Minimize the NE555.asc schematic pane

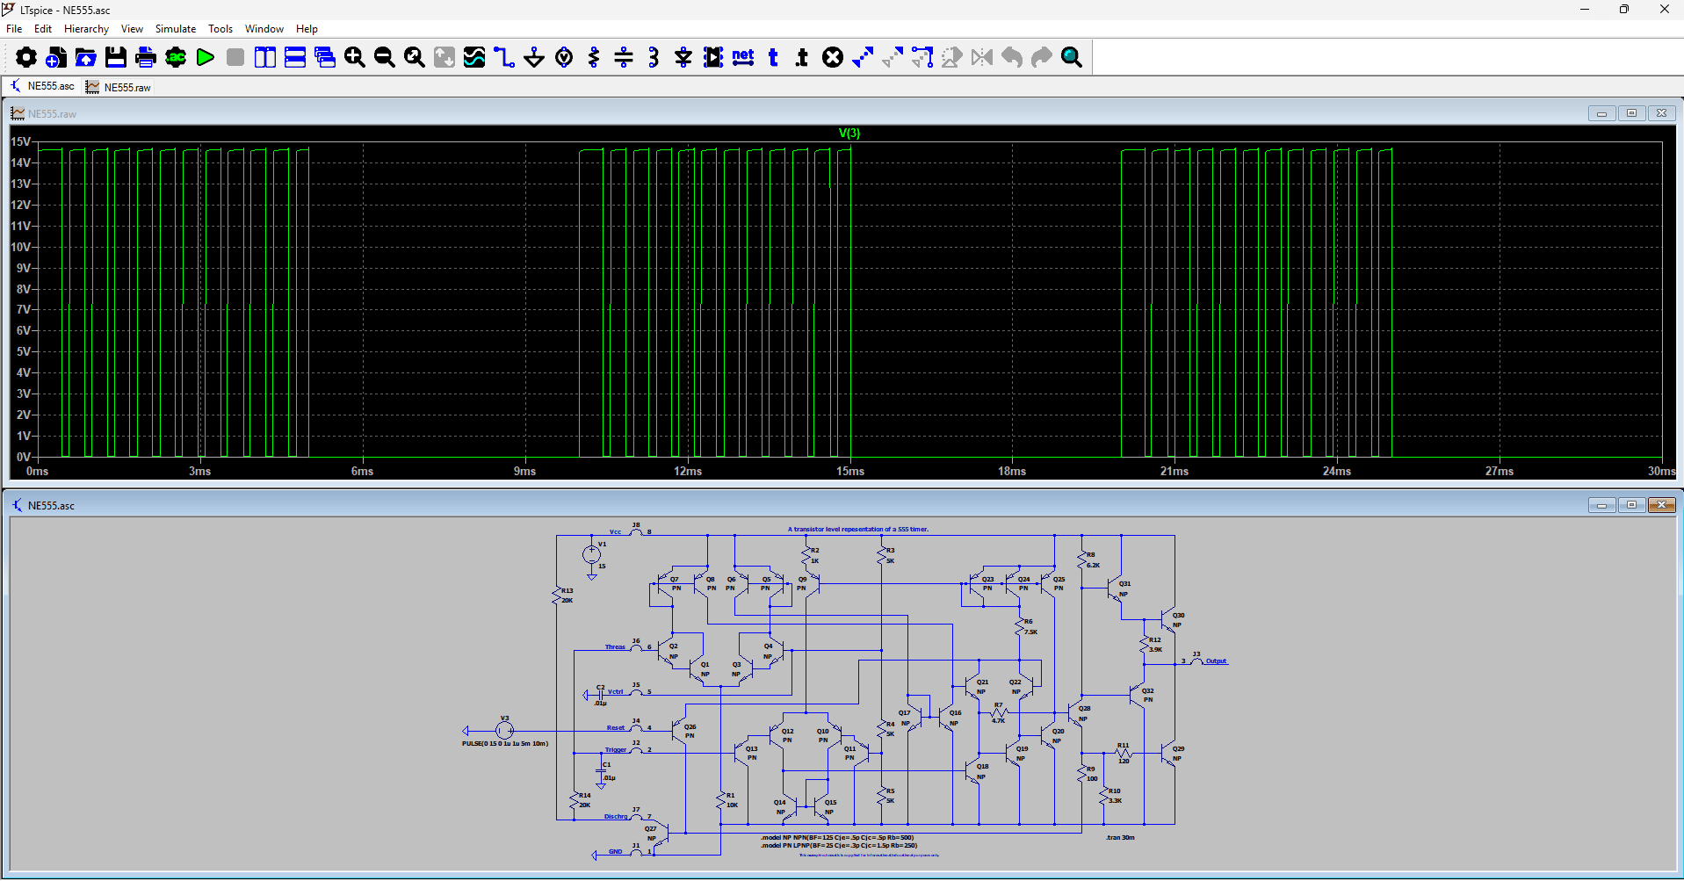1601,505
